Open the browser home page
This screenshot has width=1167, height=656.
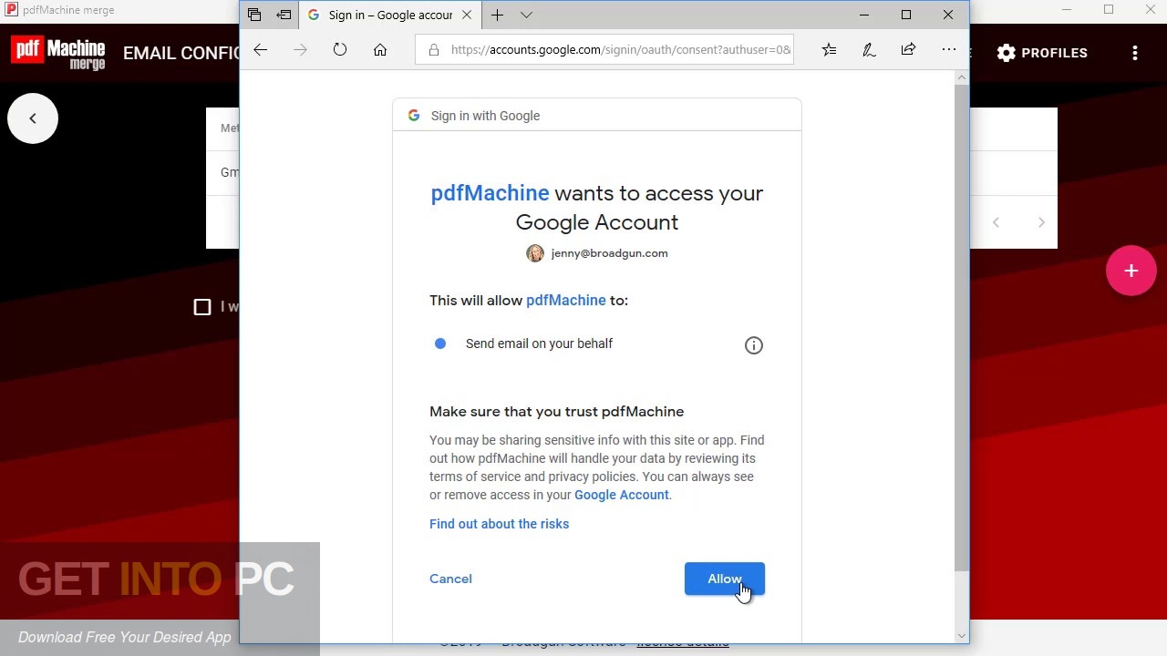380,50
